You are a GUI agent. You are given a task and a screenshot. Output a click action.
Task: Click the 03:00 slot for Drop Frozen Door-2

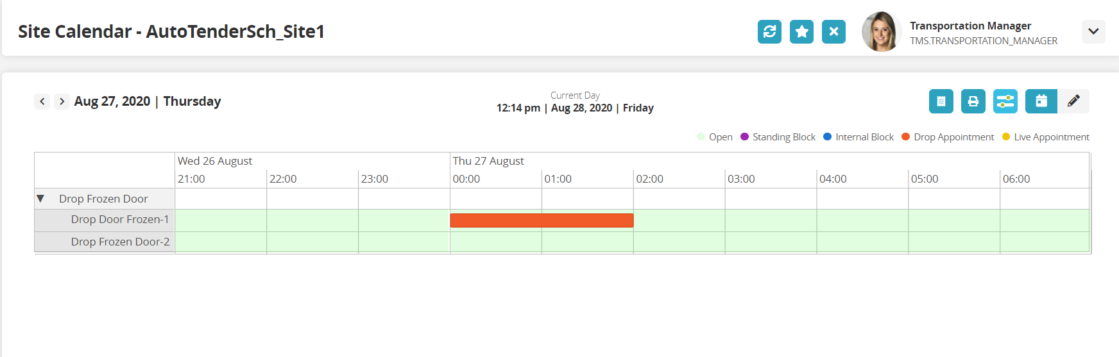click(x=771, y=242)
